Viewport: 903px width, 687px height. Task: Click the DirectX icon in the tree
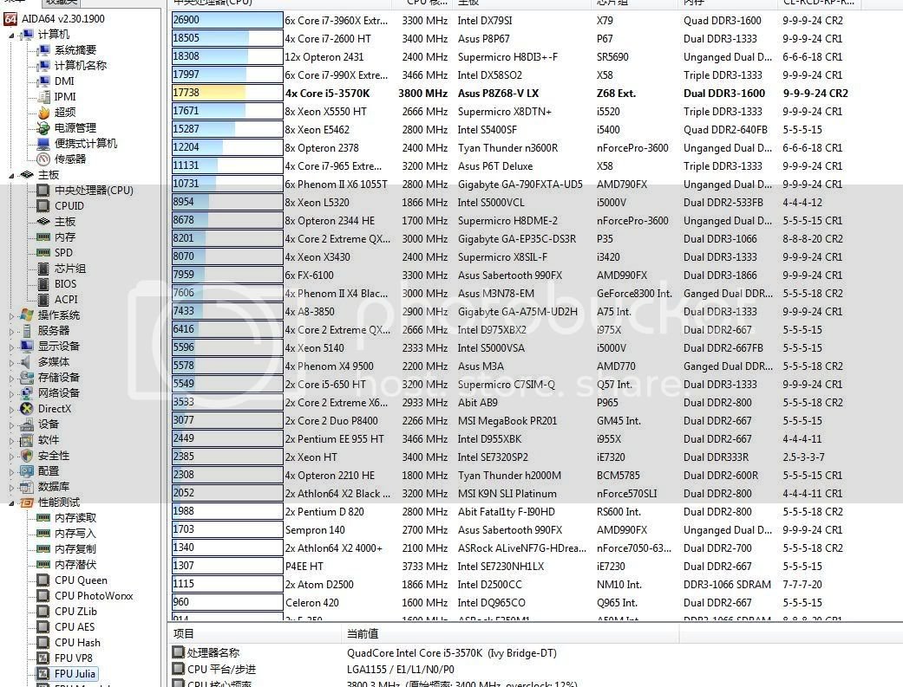point(26,409)
